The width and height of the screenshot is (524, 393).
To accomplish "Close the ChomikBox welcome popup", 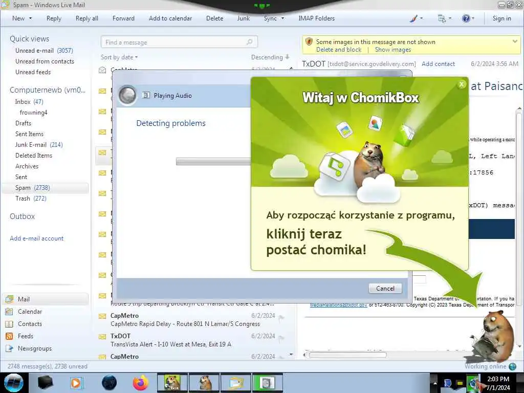I will [x=462, y=84].
